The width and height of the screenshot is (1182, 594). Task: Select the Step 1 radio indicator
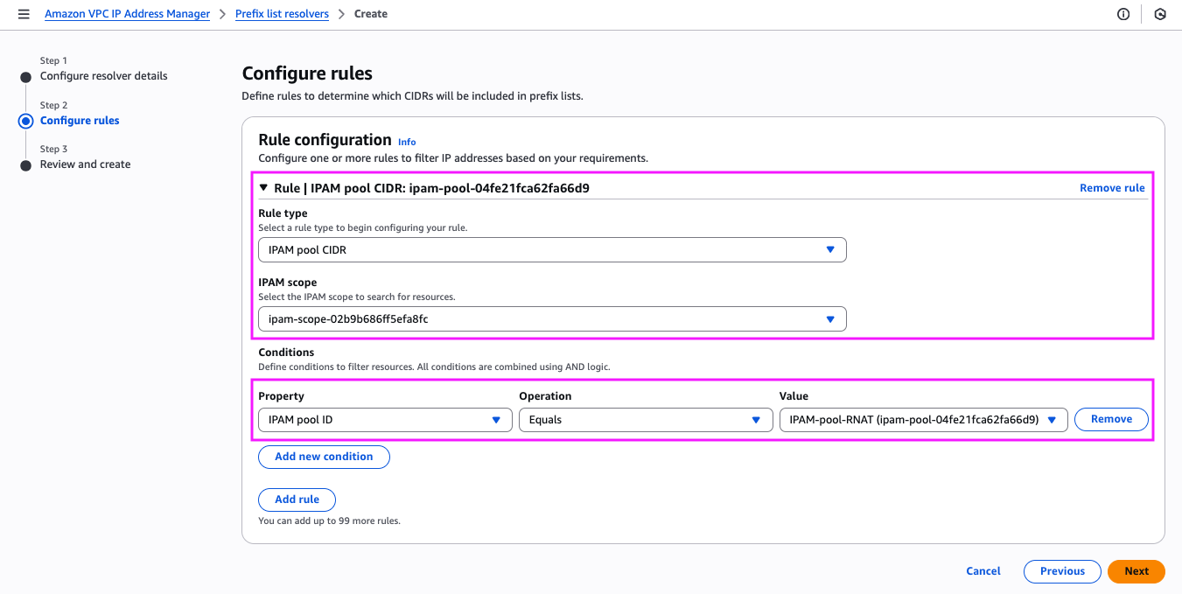click(x=27, y=76)
